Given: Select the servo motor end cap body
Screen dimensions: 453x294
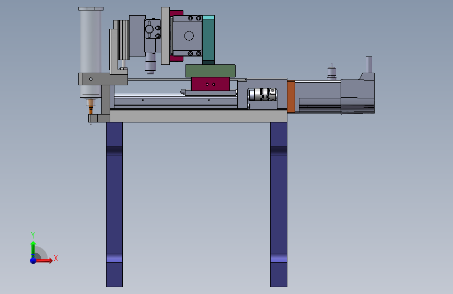Looking at the screenshot, I should click(358, 94).
